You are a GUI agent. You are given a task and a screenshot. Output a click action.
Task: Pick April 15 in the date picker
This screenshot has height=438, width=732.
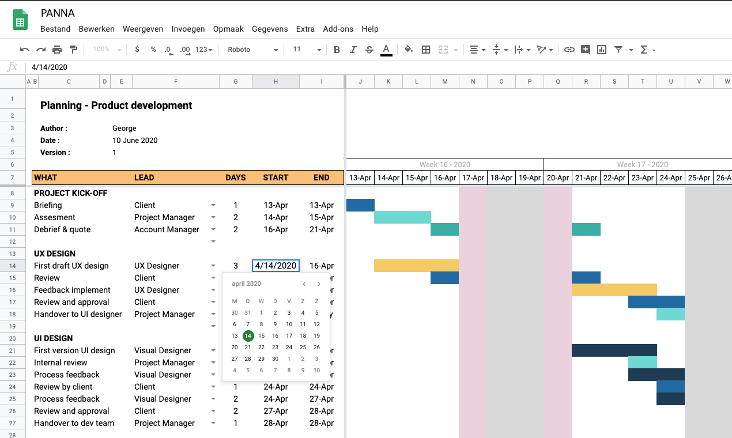[262, 336]
